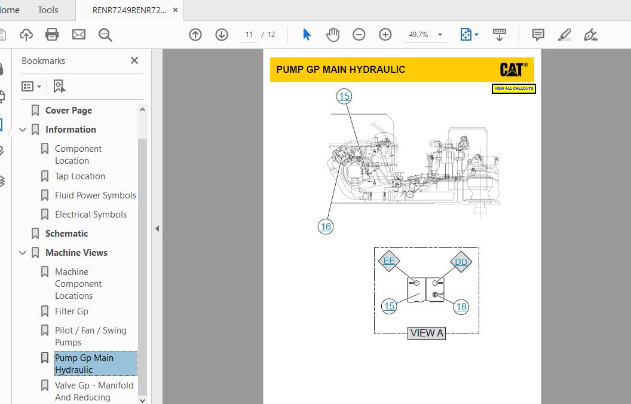Select the Hand pan tool
631x404 pixels.
coord(333,35)
